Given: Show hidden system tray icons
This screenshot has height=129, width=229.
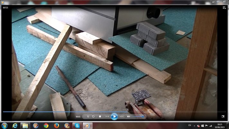Looking at the screenshot, I should 194,125.
